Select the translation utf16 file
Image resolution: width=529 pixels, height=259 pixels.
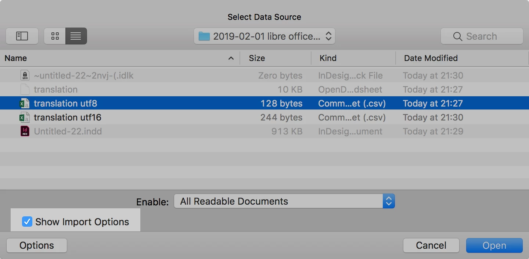(x=68, y=118)
